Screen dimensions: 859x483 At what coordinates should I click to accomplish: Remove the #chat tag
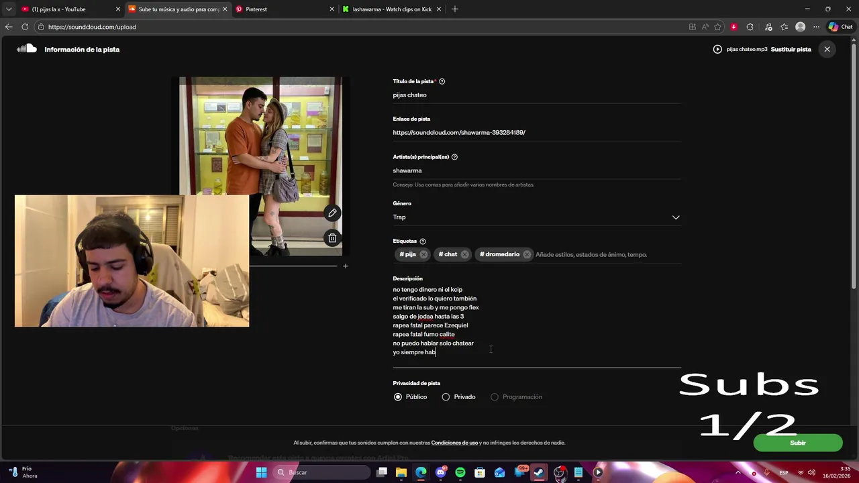coord(464,254)
